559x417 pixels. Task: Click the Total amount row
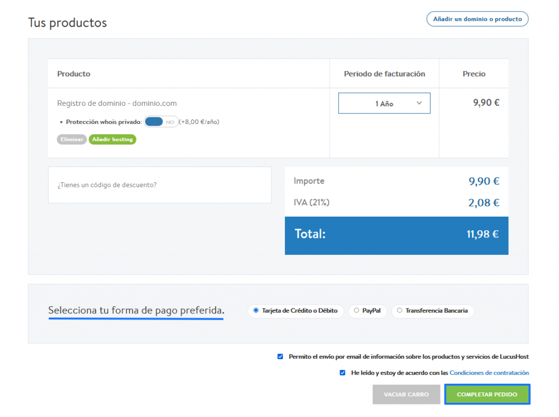(396, 235)
